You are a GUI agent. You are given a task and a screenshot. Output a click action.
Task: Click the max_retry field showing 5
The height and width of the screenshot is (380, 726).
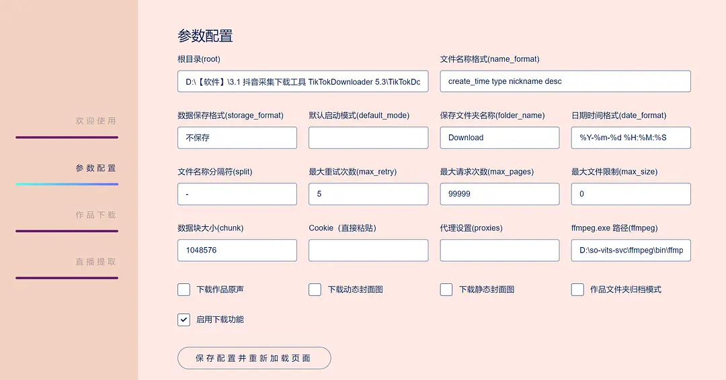(368, 194)
